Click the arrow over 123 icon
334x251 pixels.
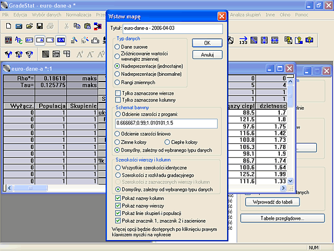[x=243, y=40]
